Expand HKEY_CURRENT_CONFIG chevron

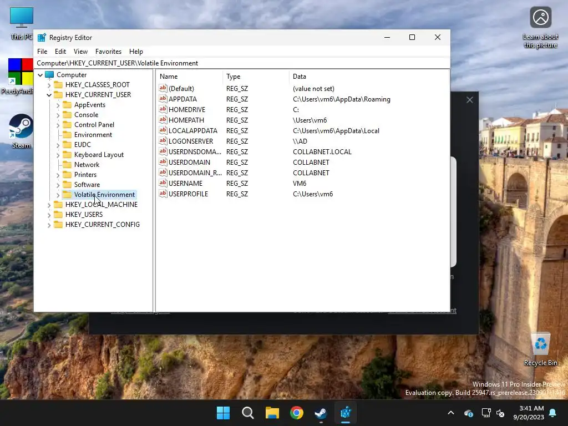coord(49,225)
